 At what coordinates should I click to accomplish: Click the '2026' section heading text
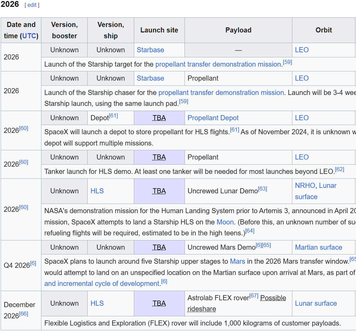(x=10, y=4)
